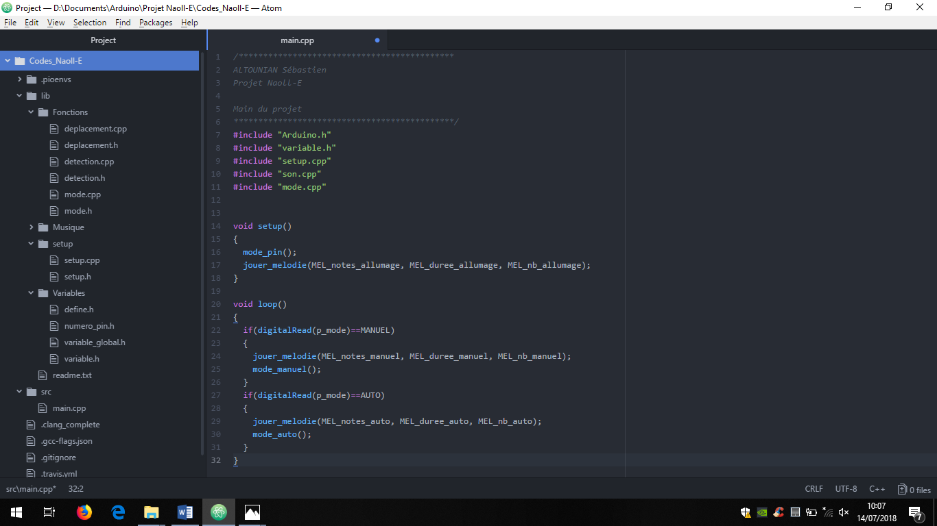Switch to the main.cpp editor tab

click(297, 40)
